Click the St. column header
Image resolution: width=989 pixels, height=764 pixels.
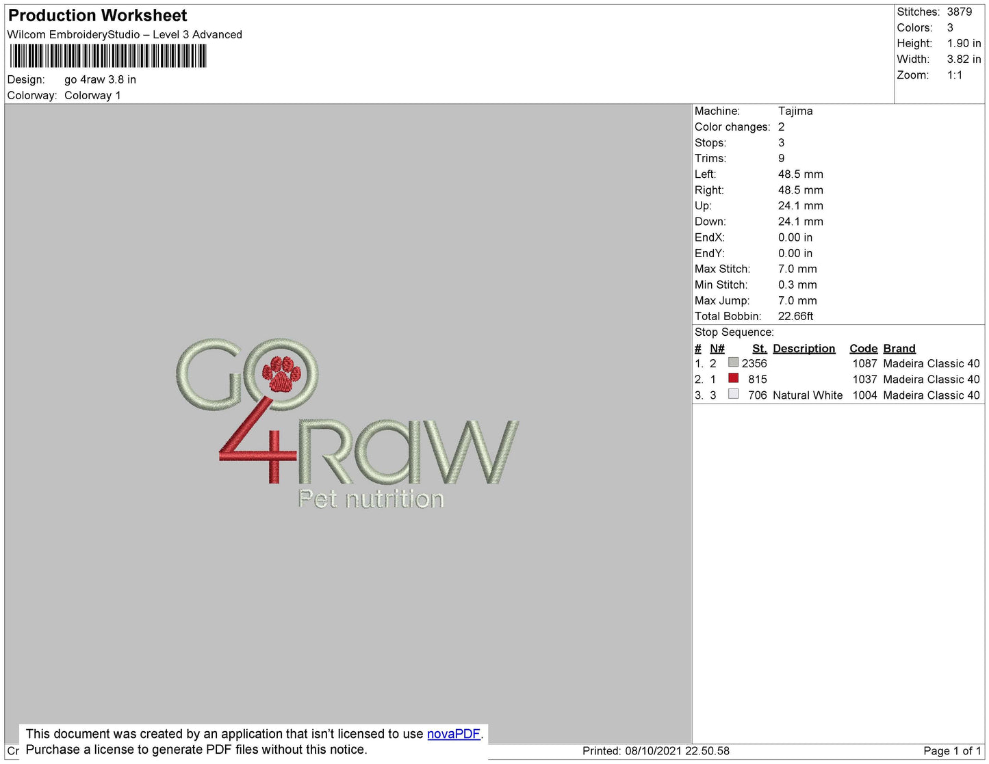[760, 349]
